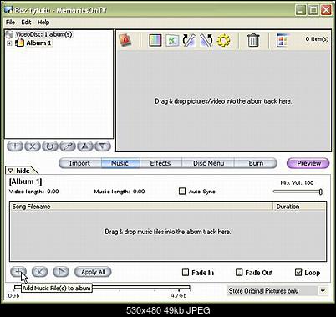Click the Apply All button

coord(93,272)
